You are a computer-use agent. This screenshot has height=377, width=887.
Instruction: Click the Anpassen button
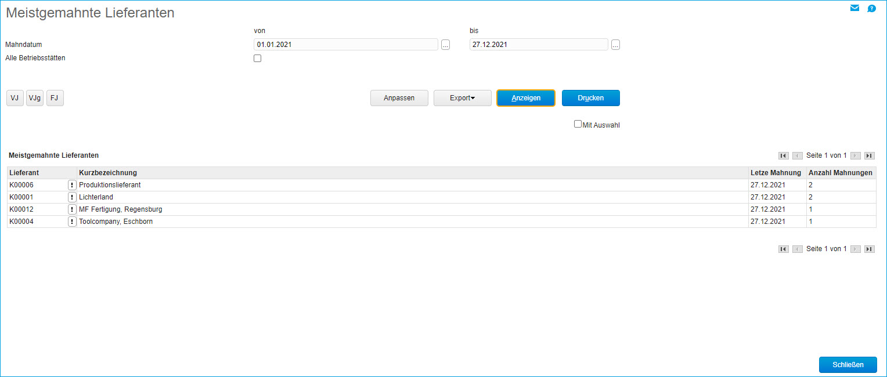pos(399,98)
